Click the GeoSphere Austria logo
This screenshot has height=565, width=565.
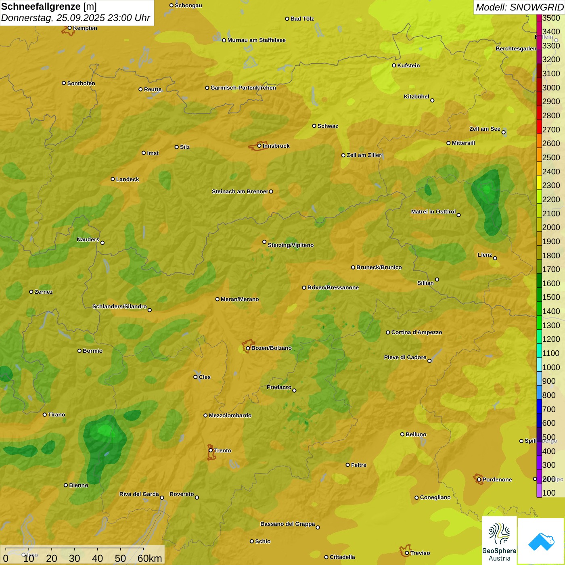click(x=499, y=540)
